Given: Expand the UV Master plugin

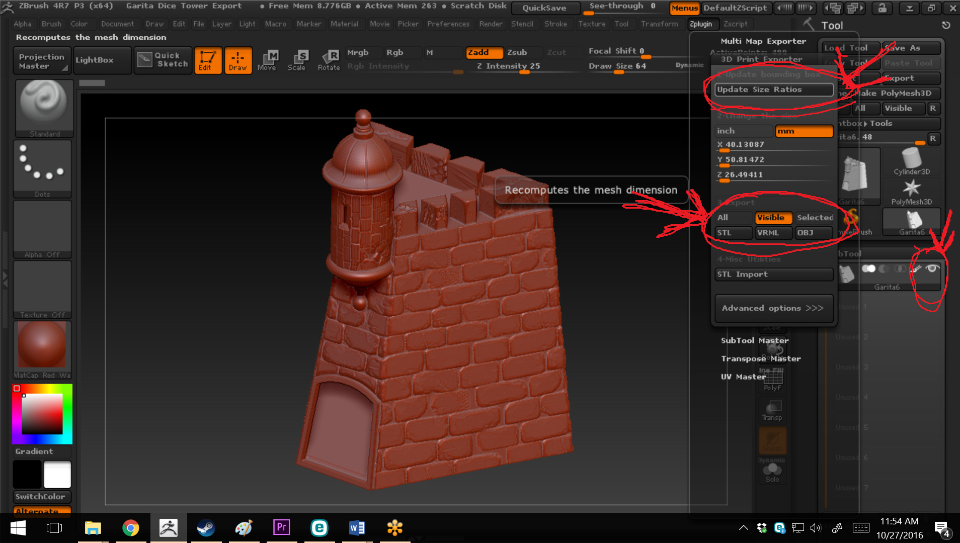Looking at the screenshot, I should [743, 377].
